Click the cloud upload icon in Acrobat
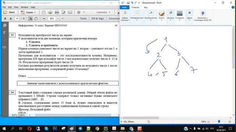 click(50, 12)
